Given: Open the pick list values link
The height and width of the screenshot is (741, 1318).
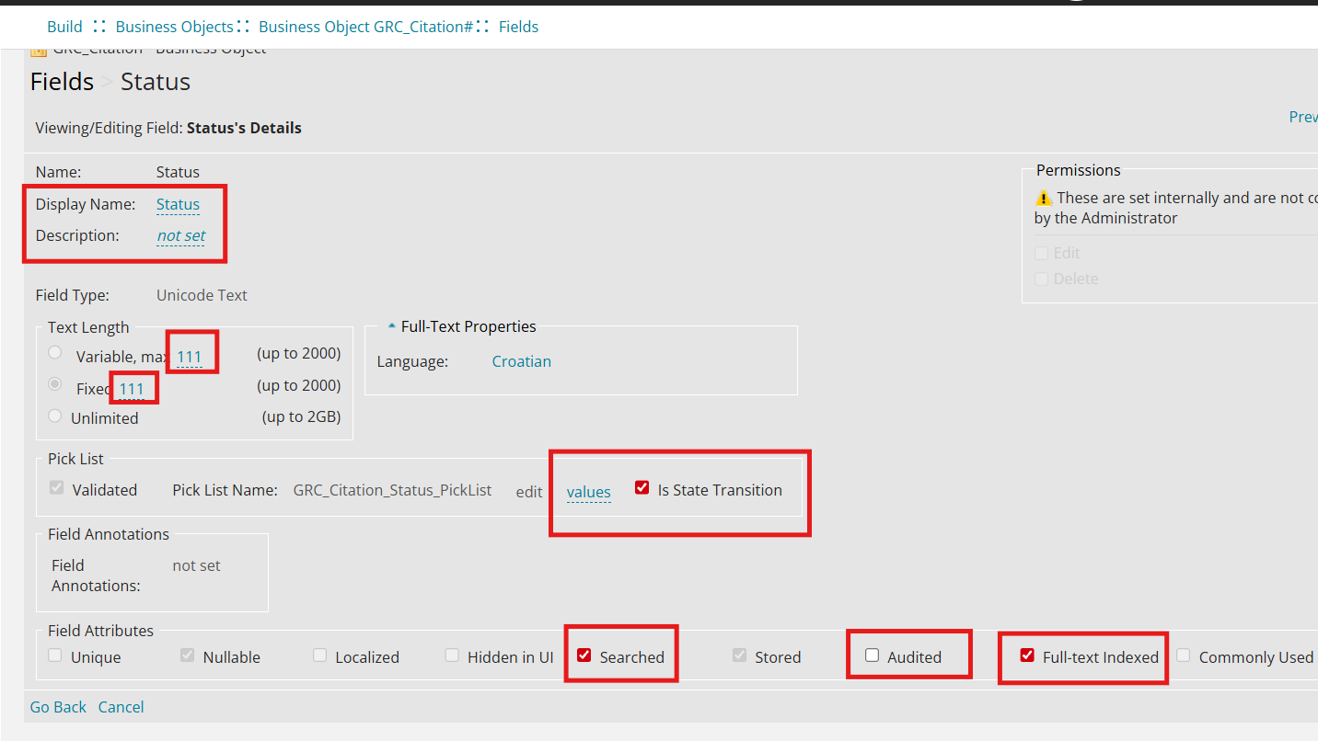Looking at the screenshot, I should click(588, 492).
